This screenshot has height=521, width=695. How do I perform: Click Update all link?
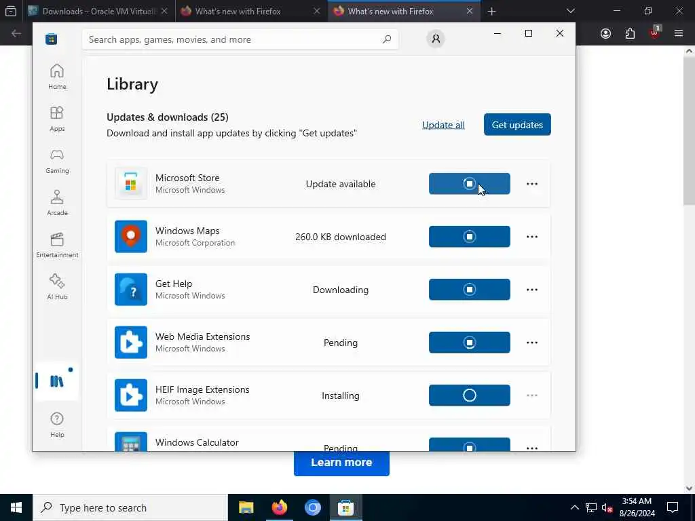(443, 125)
